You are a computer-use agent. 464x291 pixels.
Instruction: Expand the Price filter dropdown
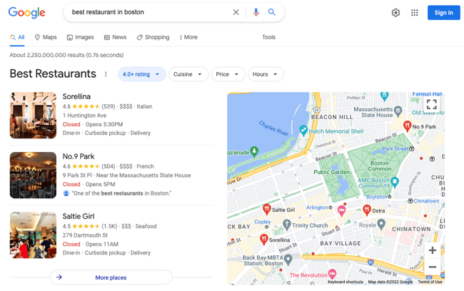coord(228,74)
